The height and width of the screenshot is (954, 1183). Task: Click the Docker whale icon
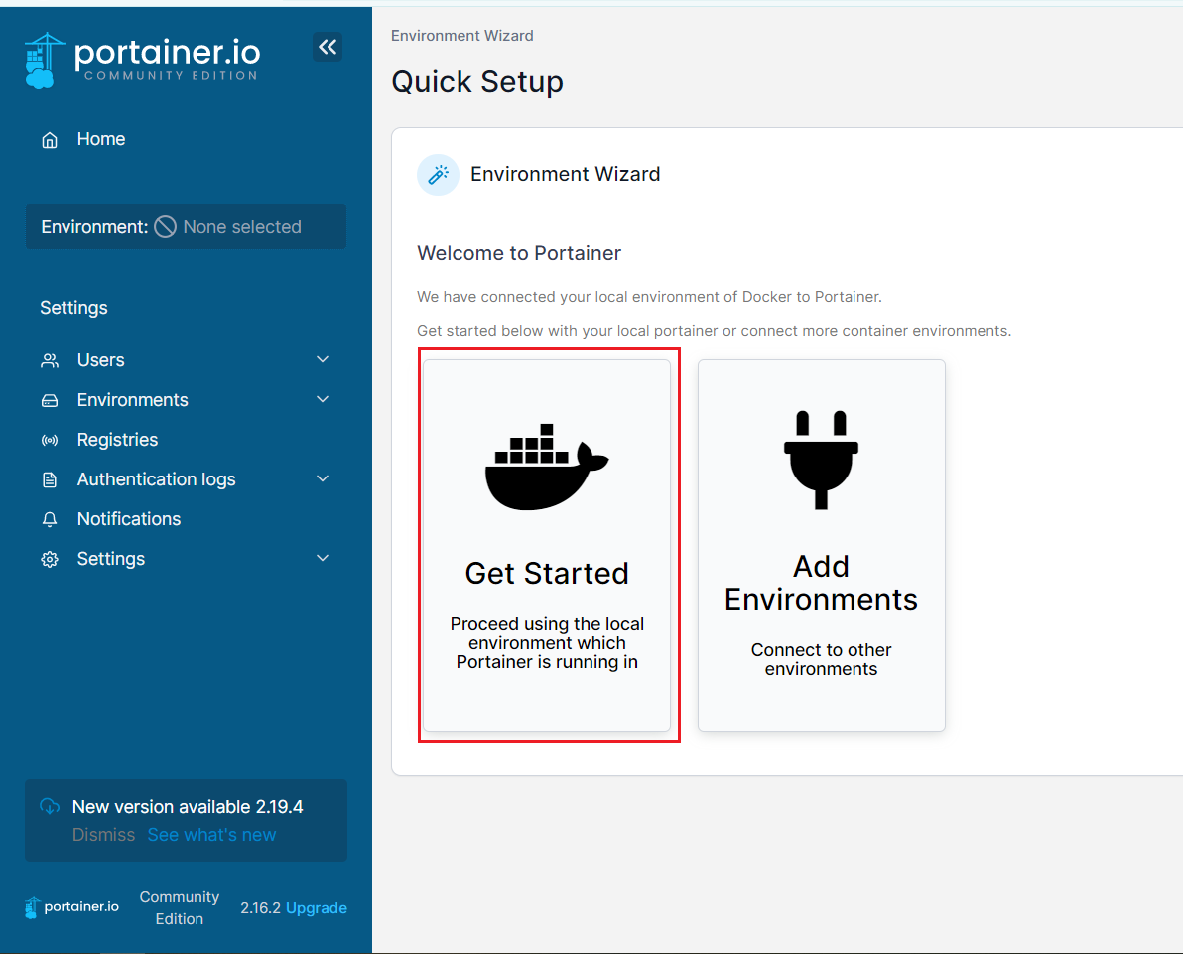pyautogui.click(x=547, y=467)
